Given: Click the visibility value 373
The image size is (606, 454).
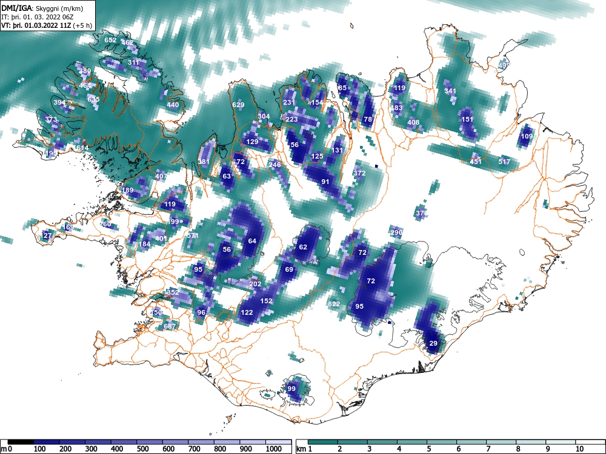Looking at the screenshot, I should pyautogui.click(x=51, y=119).
